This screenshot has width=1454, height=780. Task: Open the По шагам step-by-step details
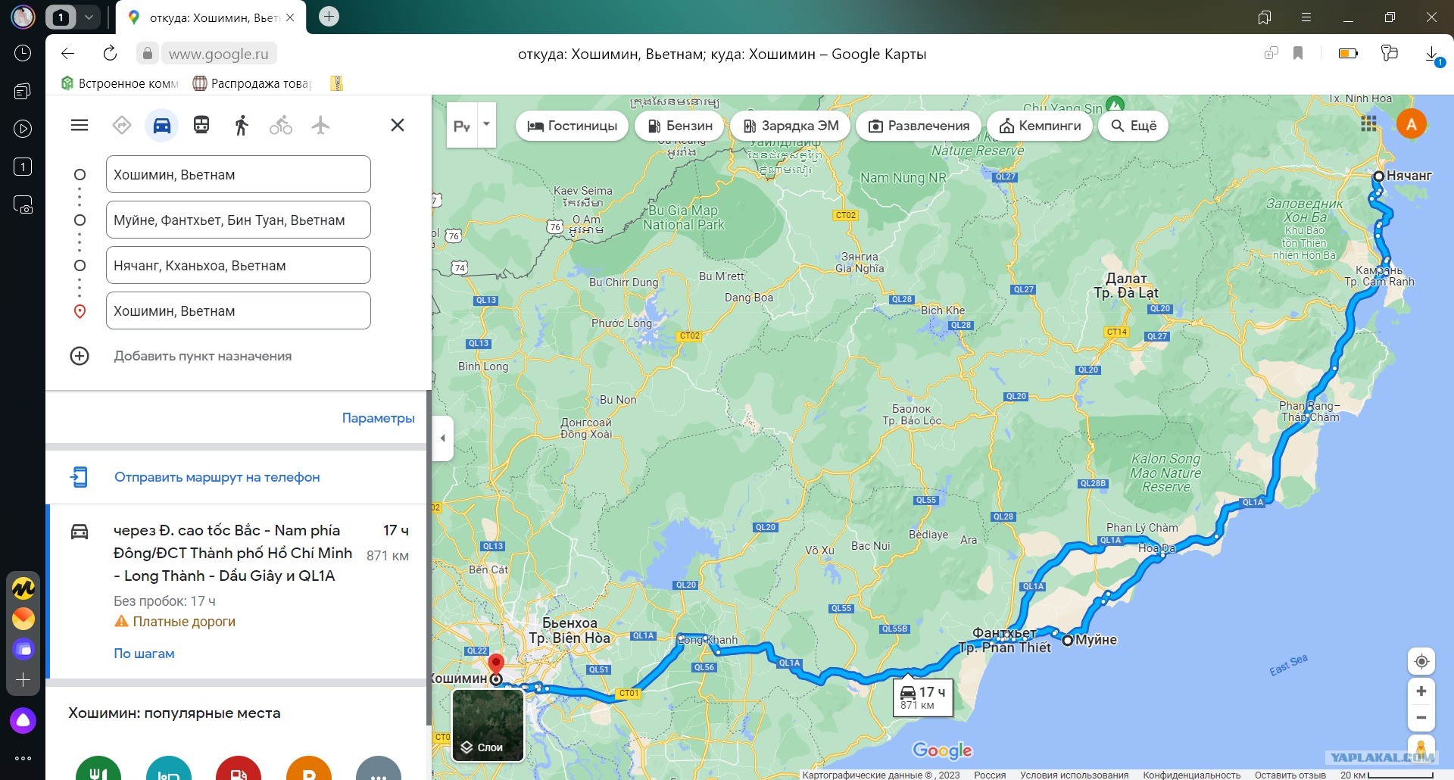[x=144, y=654]
